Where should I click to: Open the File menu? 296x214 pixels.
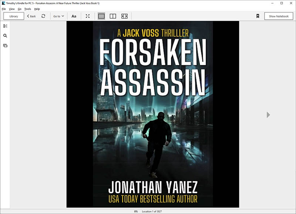(x=4, y=9)
